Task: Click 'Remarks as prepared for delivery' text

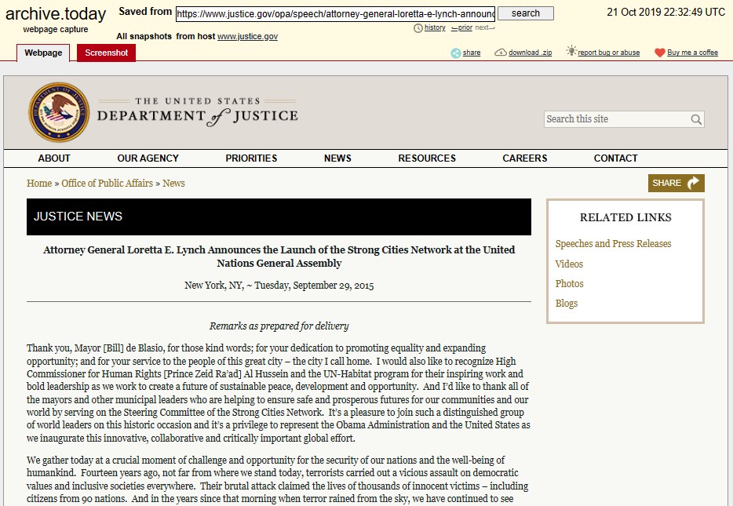Action: point(279,326)
